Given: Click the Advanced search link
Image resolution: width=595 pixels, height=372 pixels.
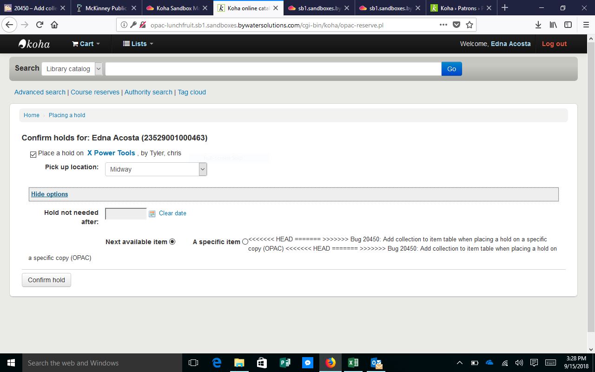Looking at the screenshot, I should [40, 92].
